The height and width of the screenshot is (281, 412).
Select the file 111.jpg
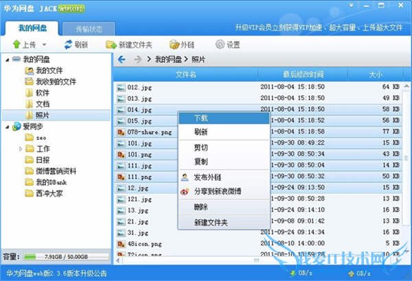pyautogui.click(x=139, y=166)
